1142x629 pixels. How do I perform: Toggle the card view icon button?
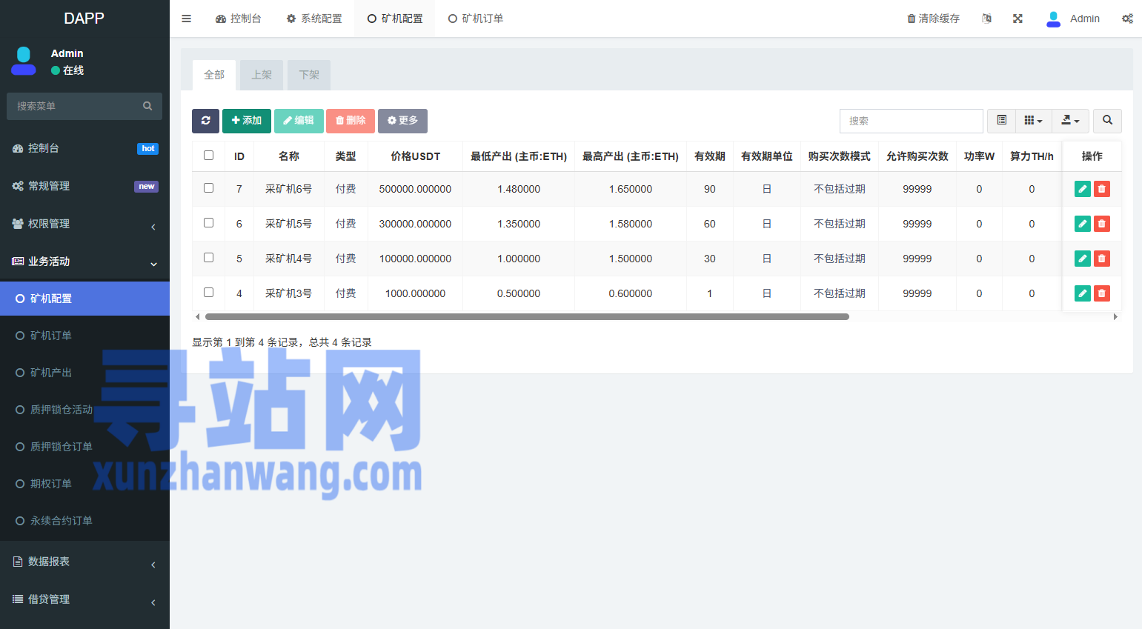1001,121
